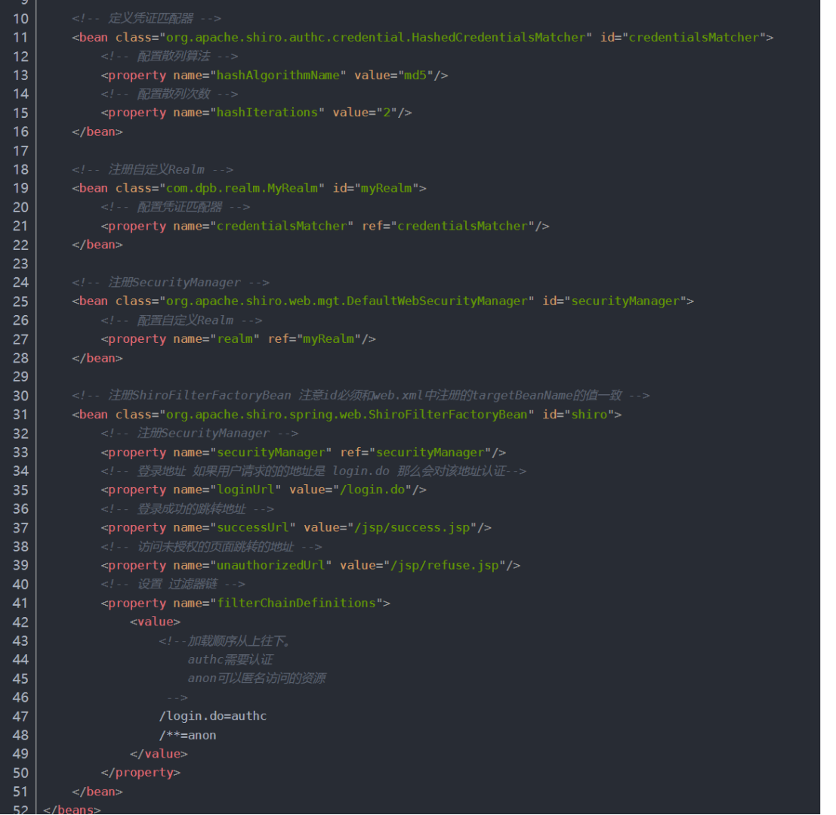This screenshot has height=815, width=836.
Task: Click the "hashAlgorithmName" property name
Action: (x=278, y=76)
